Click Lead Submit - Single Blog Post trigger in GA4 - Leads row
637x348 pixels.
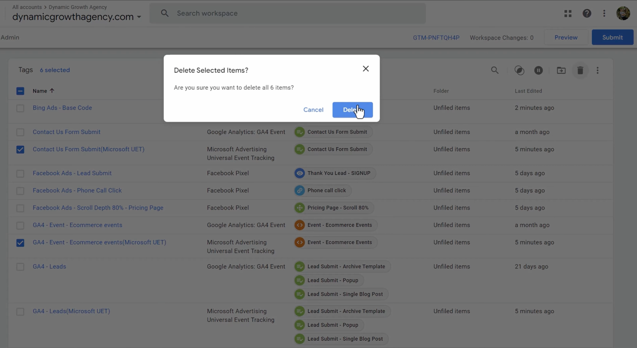tap(341, 294)
